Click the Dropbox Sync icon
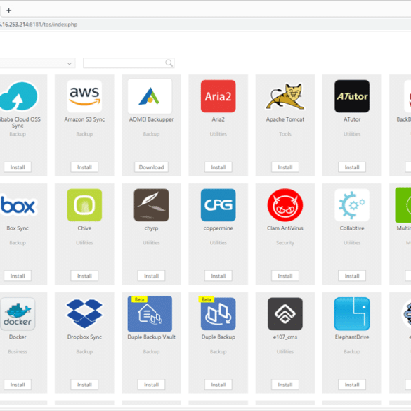The image size is (411, 411). (x=84, y=314)
